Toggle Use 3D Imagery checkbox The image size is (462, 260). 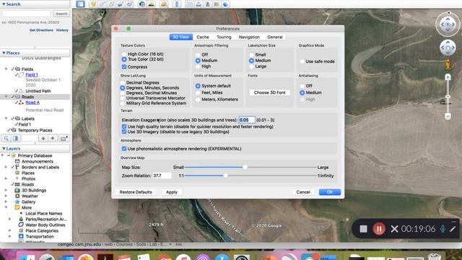pos(124,131)
